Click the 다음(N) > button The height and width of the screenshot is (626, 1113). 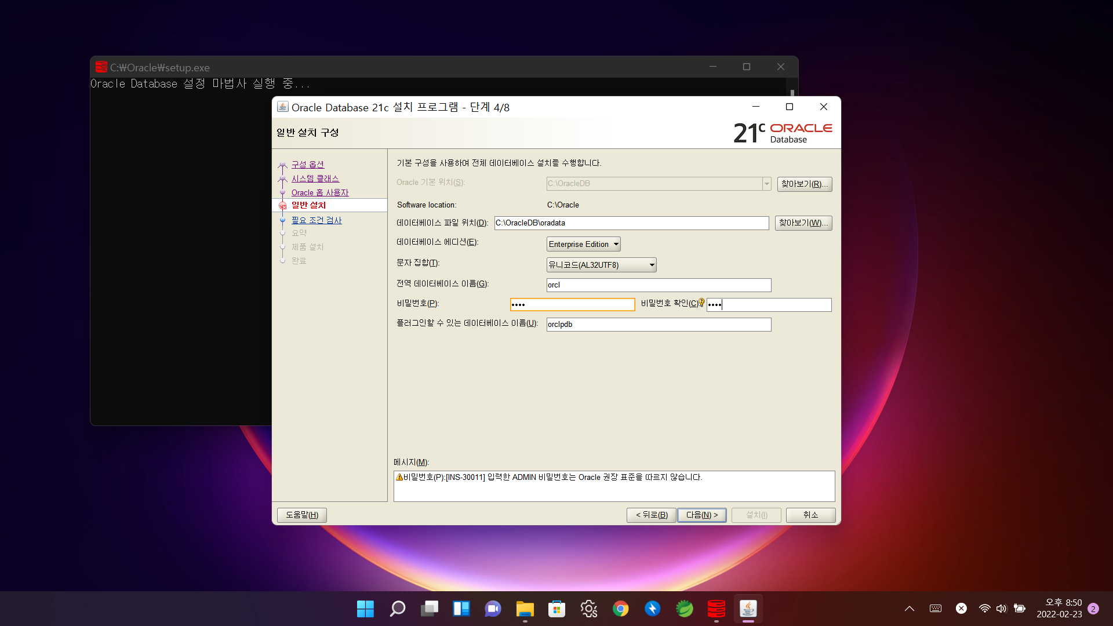click(701, 515)
